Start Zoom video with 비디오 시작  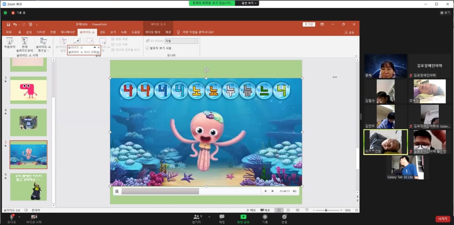coord(34,219)
